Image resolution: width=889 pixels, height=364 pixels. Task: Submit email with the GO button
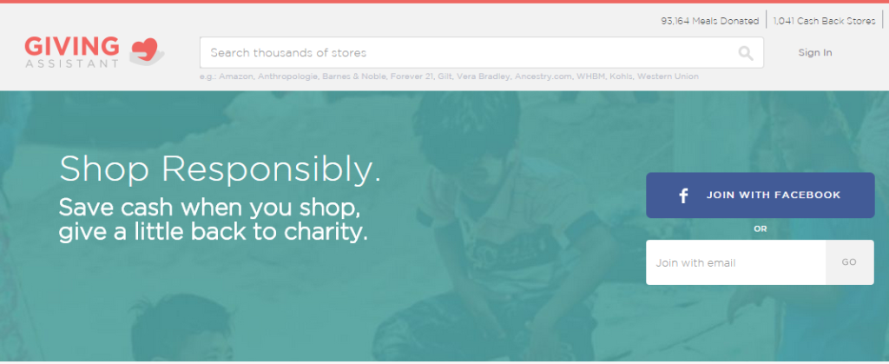tap(849, 262)
